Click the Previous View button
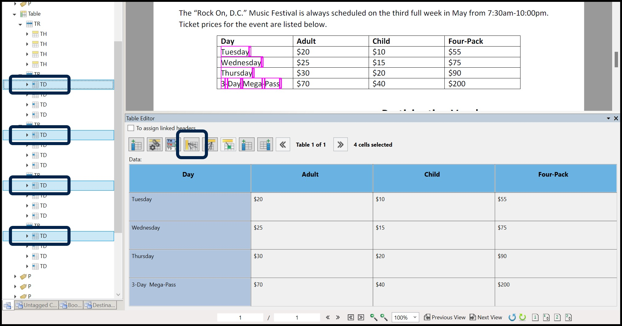 point(445,317)
